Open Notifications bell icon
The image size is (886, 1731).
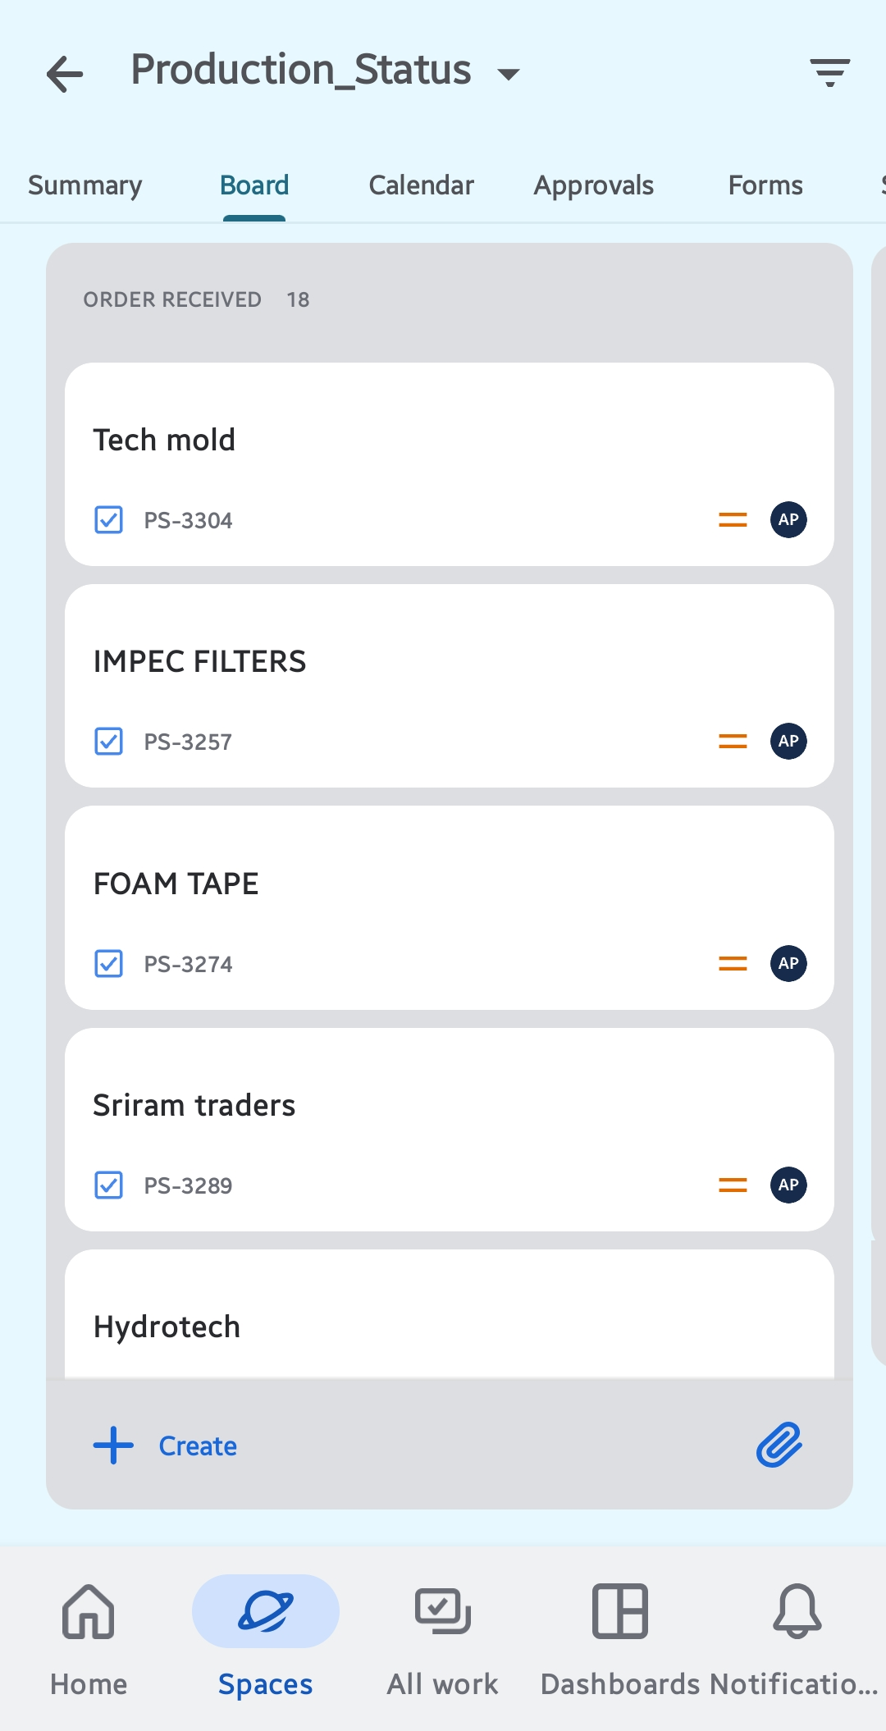(797, 1611)
